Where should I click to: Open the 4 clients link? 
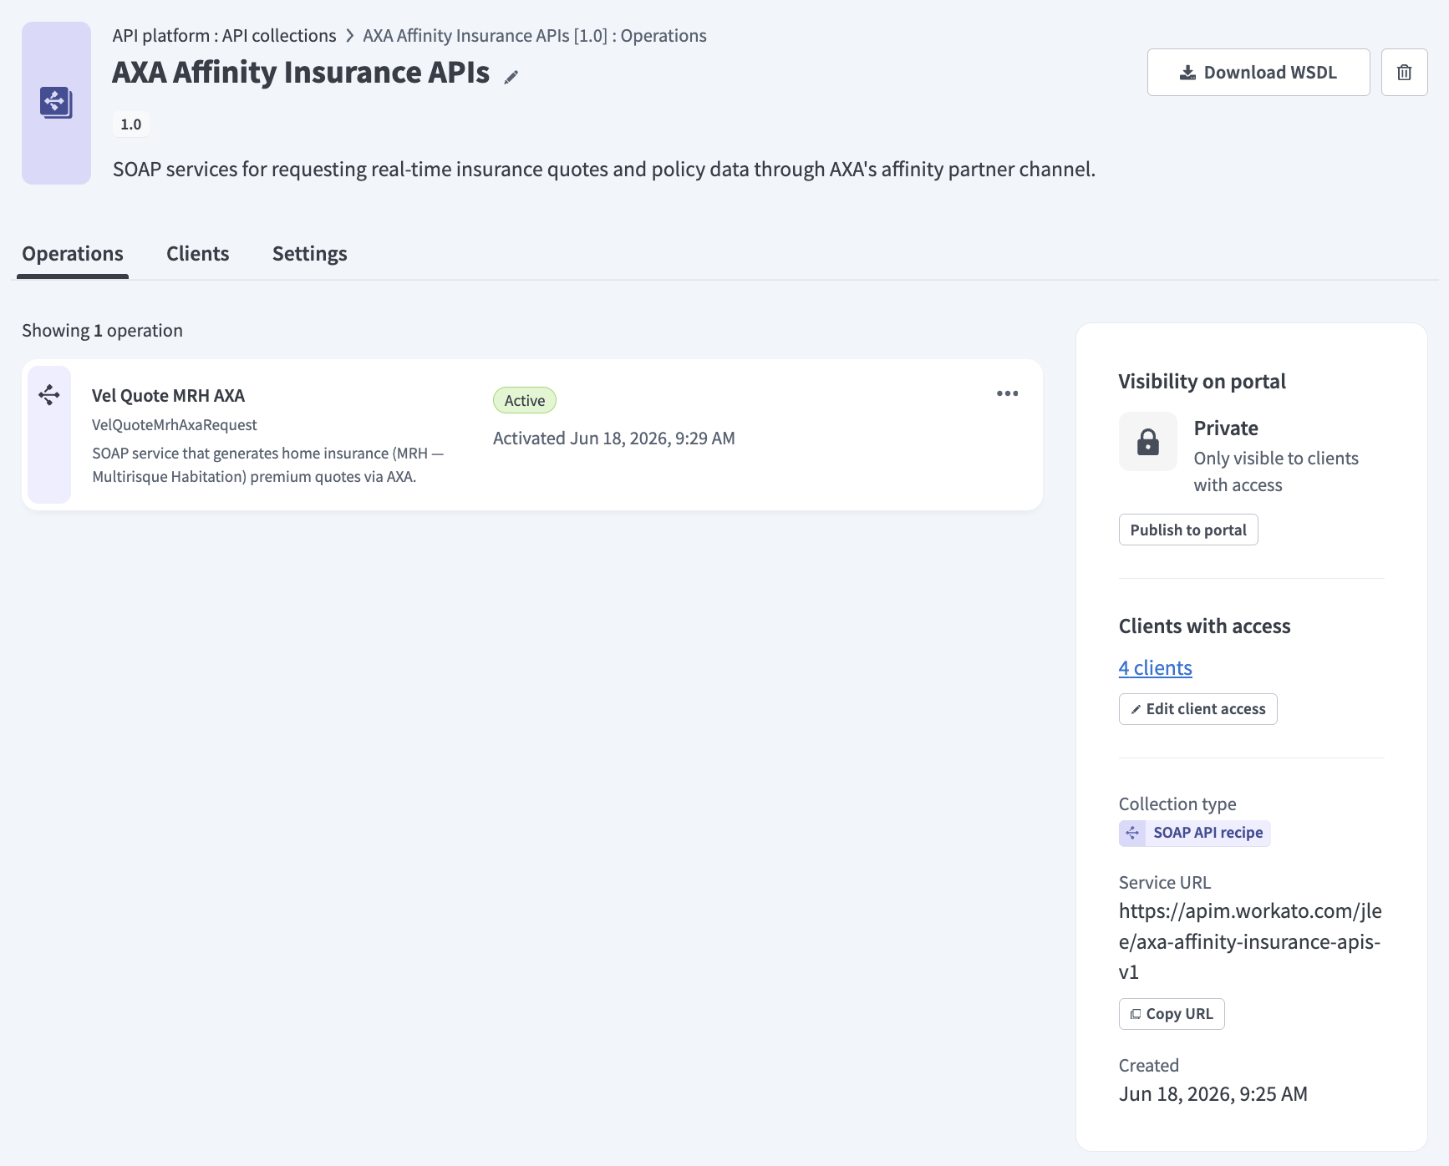(1155, 668)
